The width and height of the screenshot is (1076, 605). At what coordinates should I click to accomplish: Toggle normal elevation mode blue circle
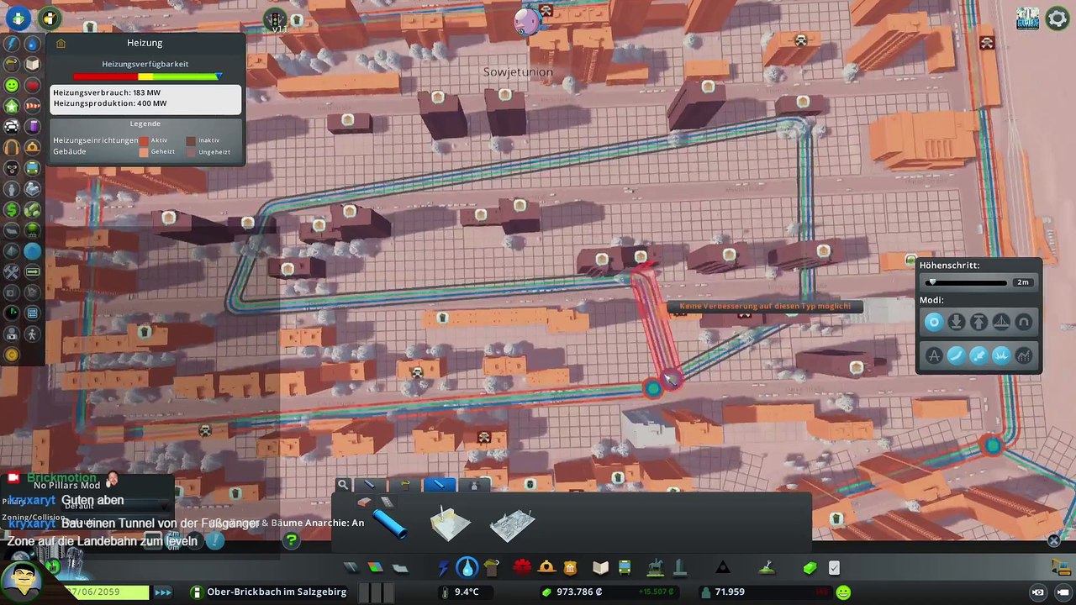pos(934,322)
